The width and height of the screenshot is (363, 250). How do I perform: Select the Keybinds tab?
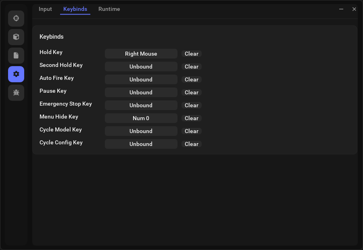click(75, 9)
